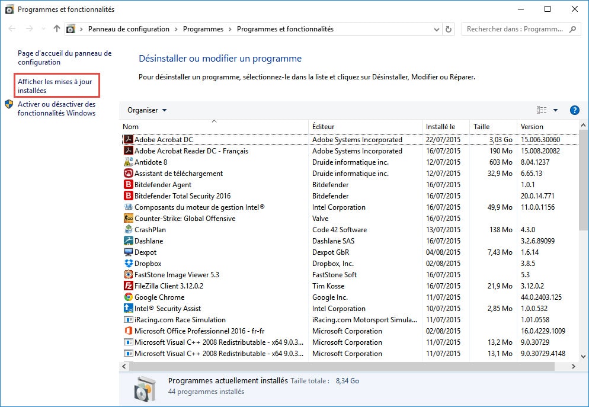The height and width of the screenshot is (407, 589).
Task: Click the iRacing.com Race Simulation icon
Action: (x=129, y=320)
